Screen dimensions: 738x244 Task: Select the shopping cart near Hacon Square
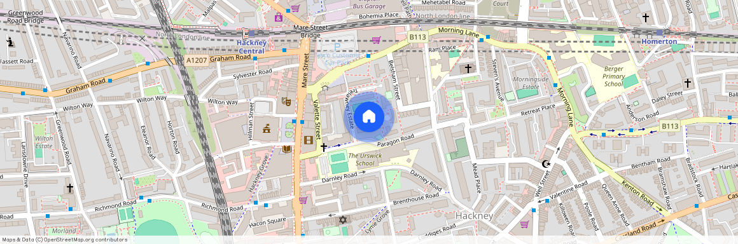click(303, 200)
